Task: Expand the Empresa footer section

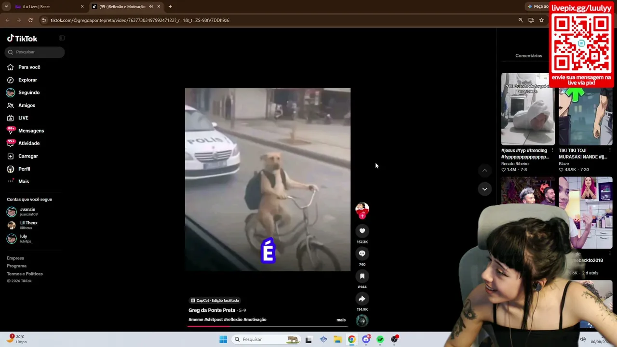Action: tap(15, 258)
